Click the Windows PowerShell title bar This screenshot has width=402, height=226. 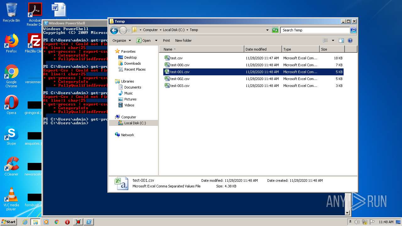click(75, 23)
